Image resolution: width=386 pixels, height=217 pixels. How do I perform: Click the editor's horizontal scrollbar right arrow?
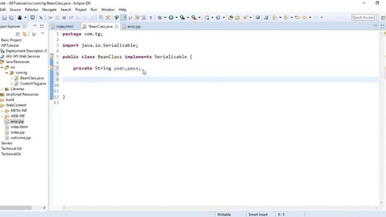tap(376, 208)
